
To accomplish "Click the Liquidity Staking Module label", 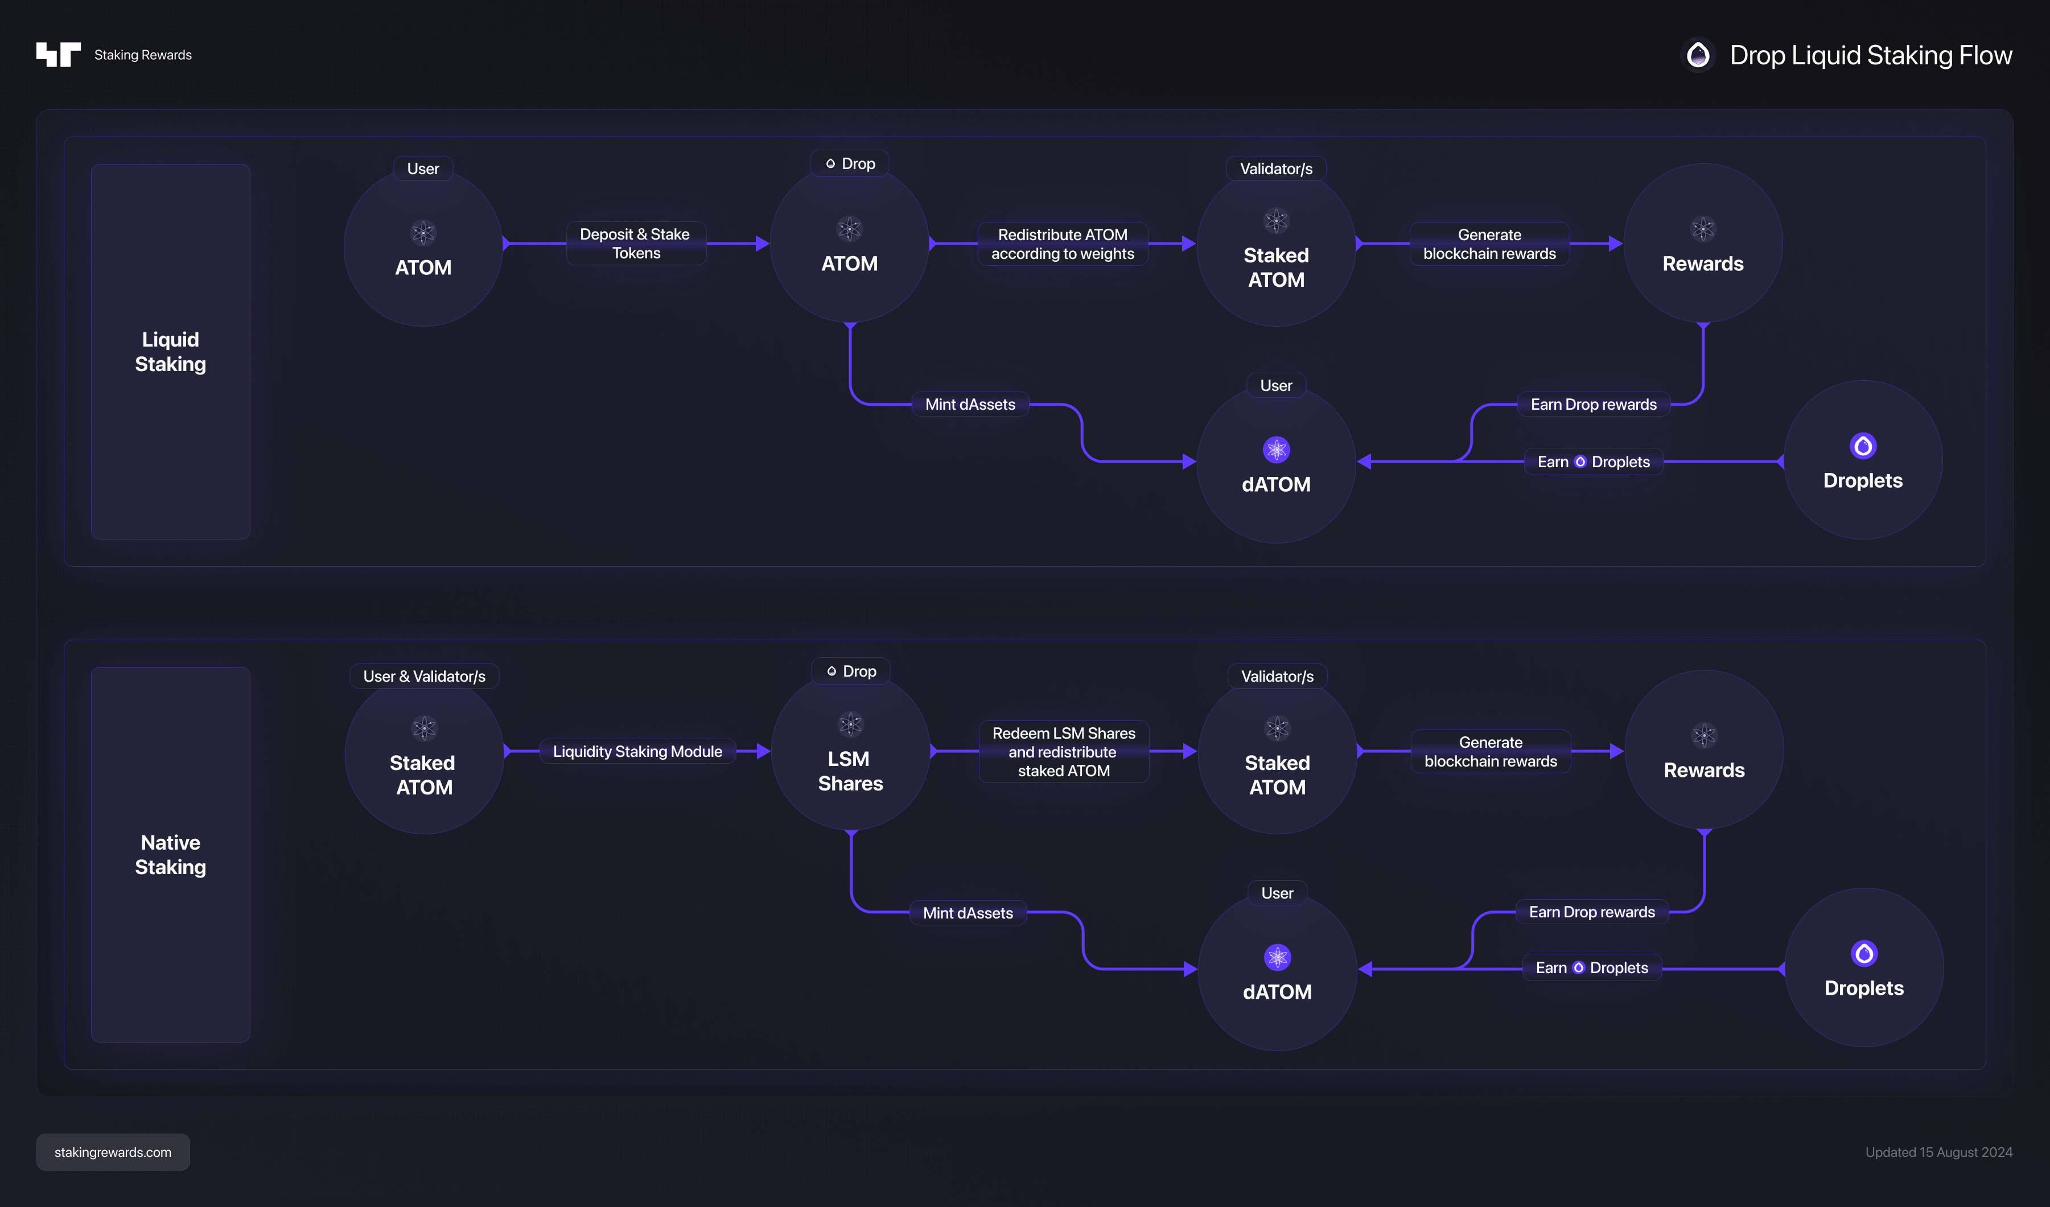I will click(638, 752).
